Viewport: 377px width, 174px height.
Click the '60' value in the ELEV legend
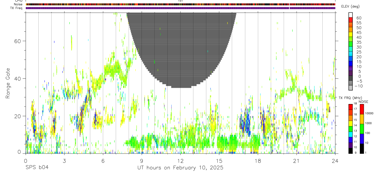358,18
